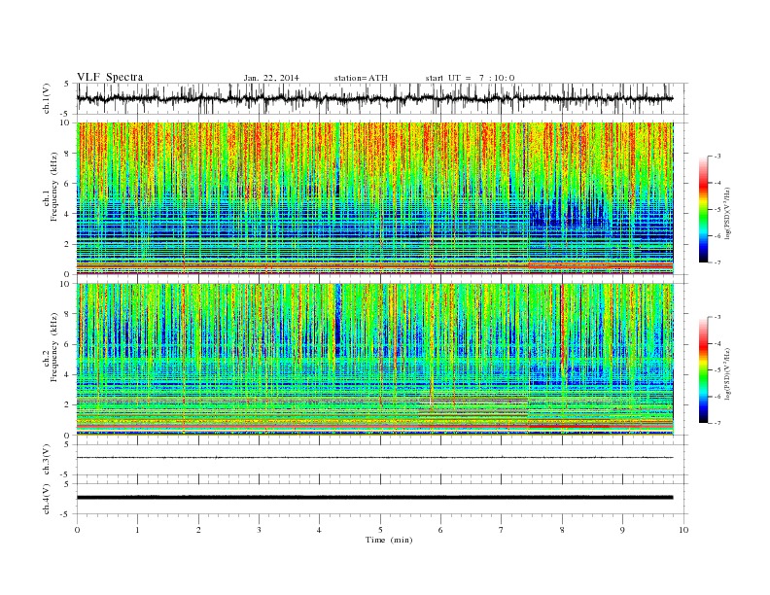Click the 2 kHz tick on ch.1 frequency axis

click(x=67, y=244)
